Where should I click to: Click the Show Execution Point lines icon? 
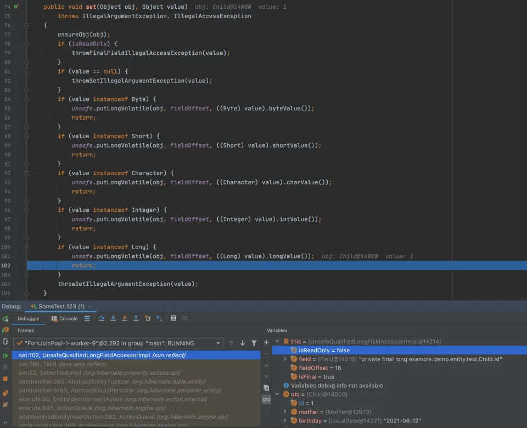[87, 318]
